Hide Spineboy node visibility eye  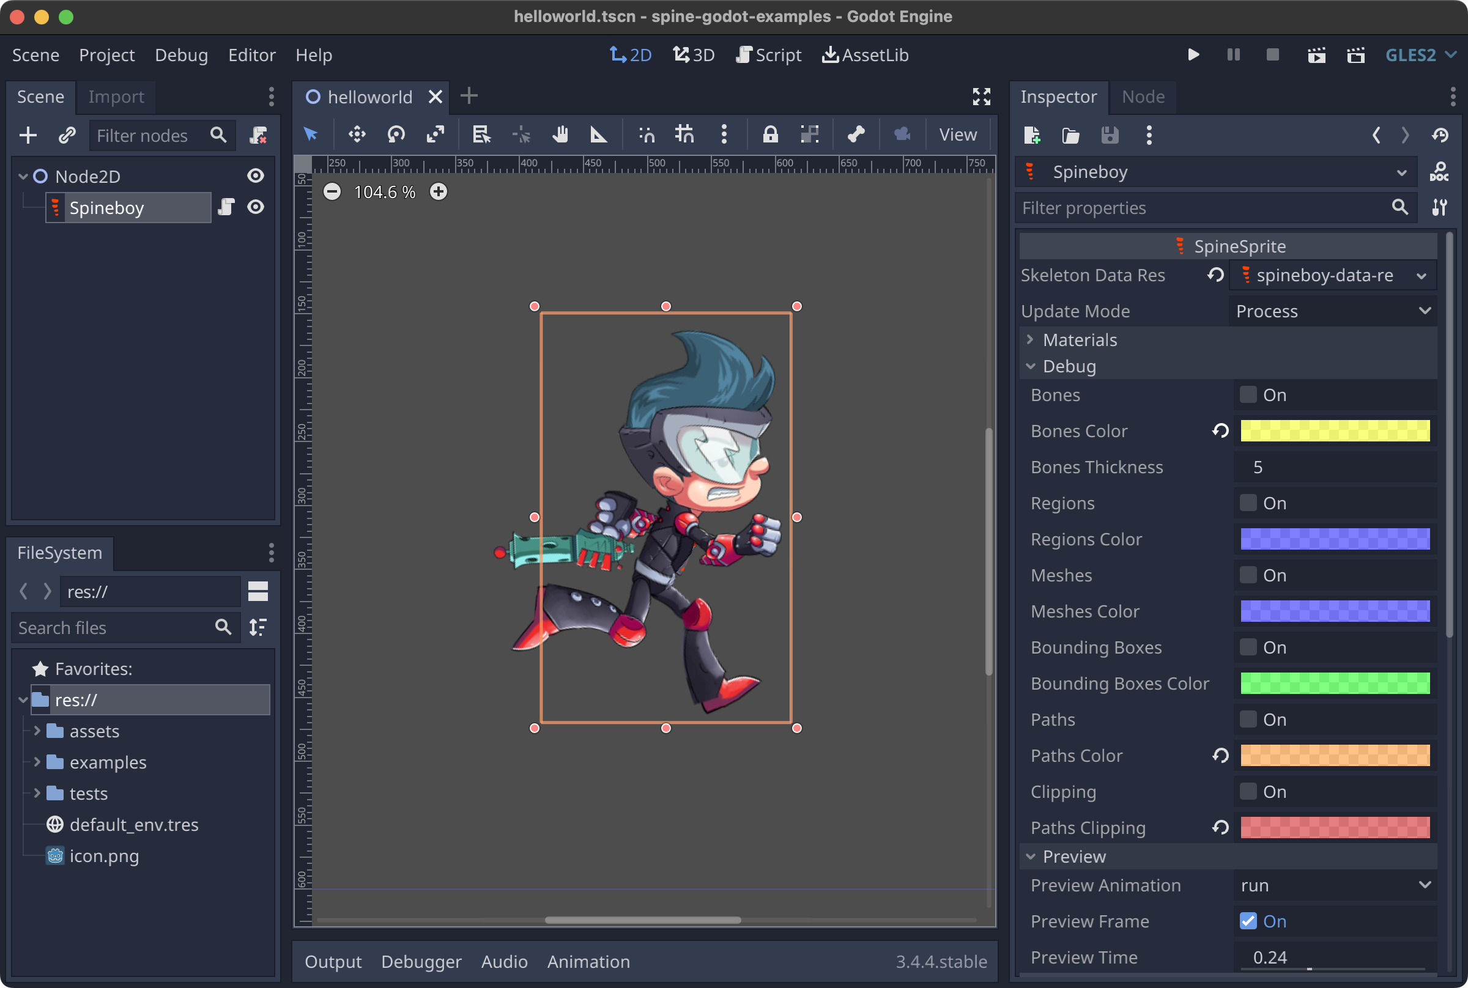point(255,207)
